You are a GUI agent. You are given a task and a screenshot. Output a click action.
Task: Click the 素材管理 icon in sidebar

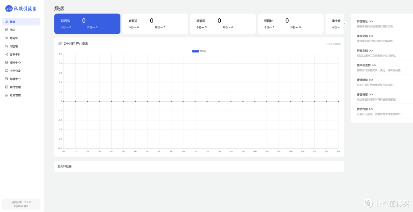click(7, 87)
